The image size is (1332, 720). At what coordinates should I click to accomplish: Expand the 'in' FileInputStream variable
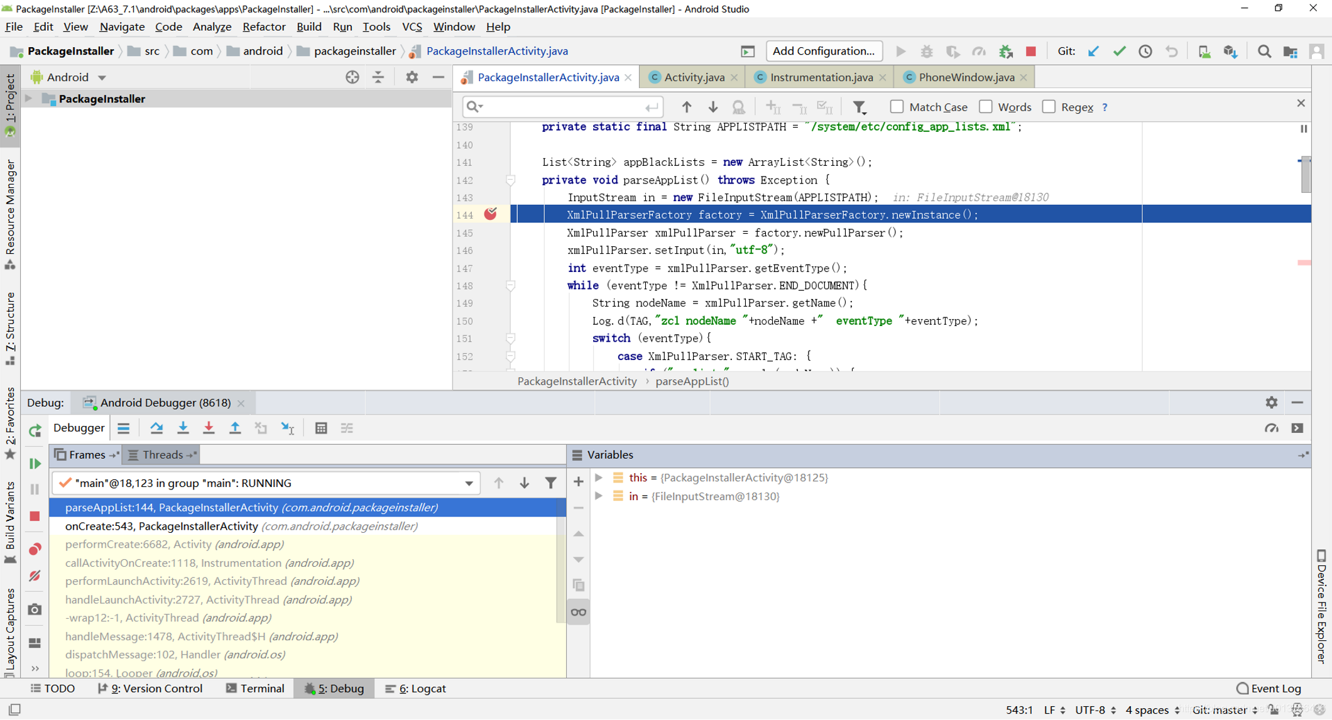point(599,496)
